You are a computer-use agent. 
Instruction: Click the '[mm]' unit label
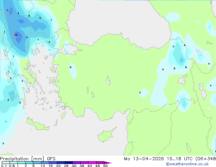pyautogui.click(x=37, y=159)
